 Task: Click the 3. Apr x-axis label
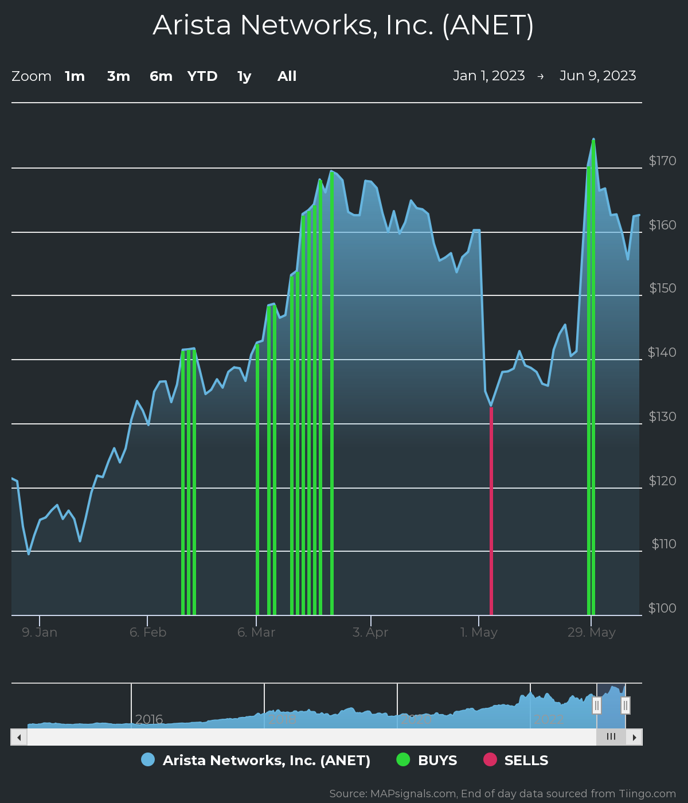pyautogui.click(x=370, y=632)
